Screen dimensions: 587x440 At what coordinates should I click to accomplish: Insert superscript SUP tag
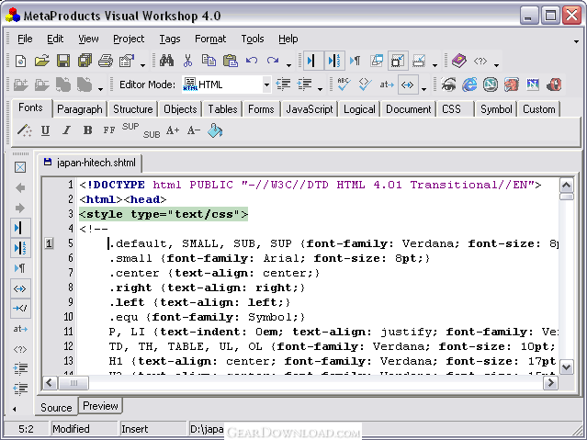pos(130,127)
